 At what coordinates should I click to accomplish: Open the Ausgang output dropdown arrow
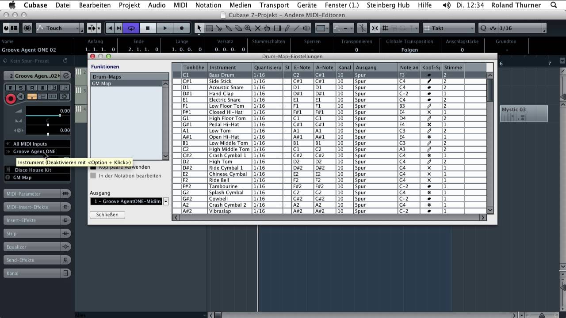point(166,201)
